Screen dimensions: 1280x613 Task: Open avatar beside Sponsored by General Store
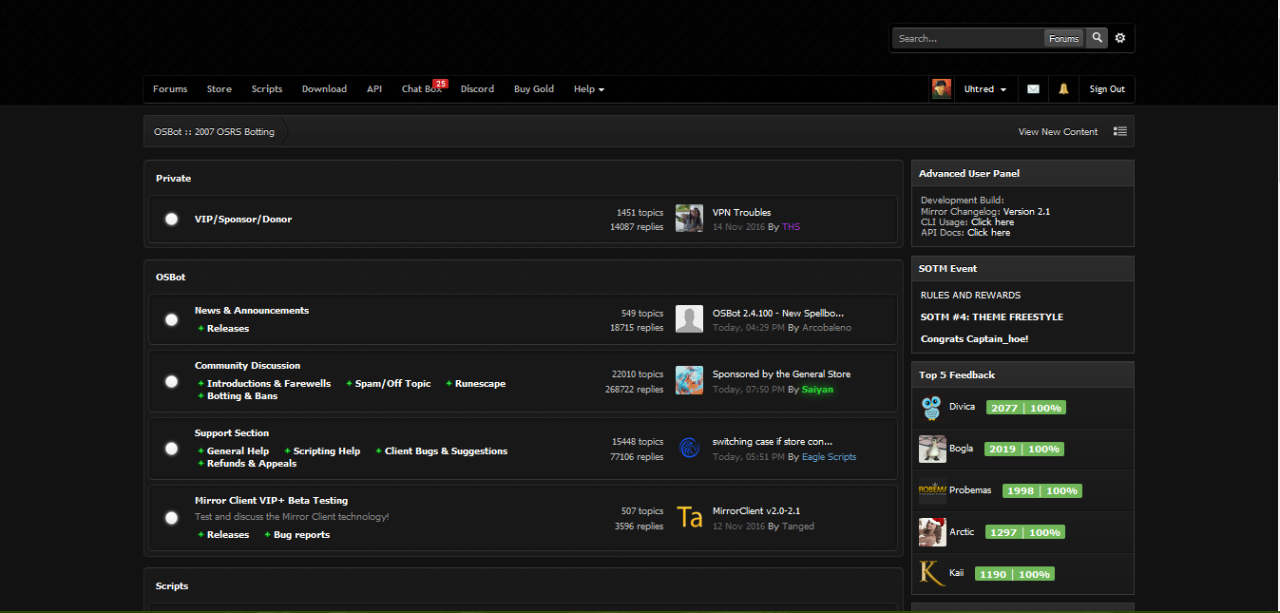689,380
